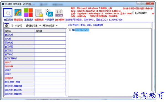Select the 顶级句柄 row

[x=35, y=43]
